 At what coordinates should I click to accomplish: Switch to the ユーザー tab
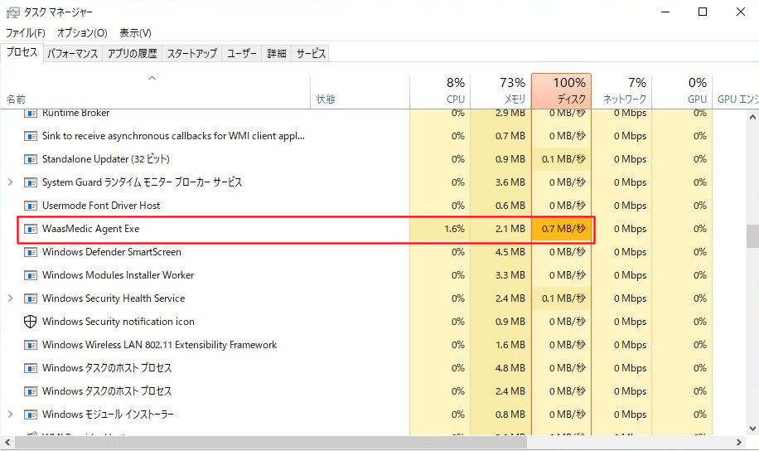pyautogui.click(x=242, y=54)
